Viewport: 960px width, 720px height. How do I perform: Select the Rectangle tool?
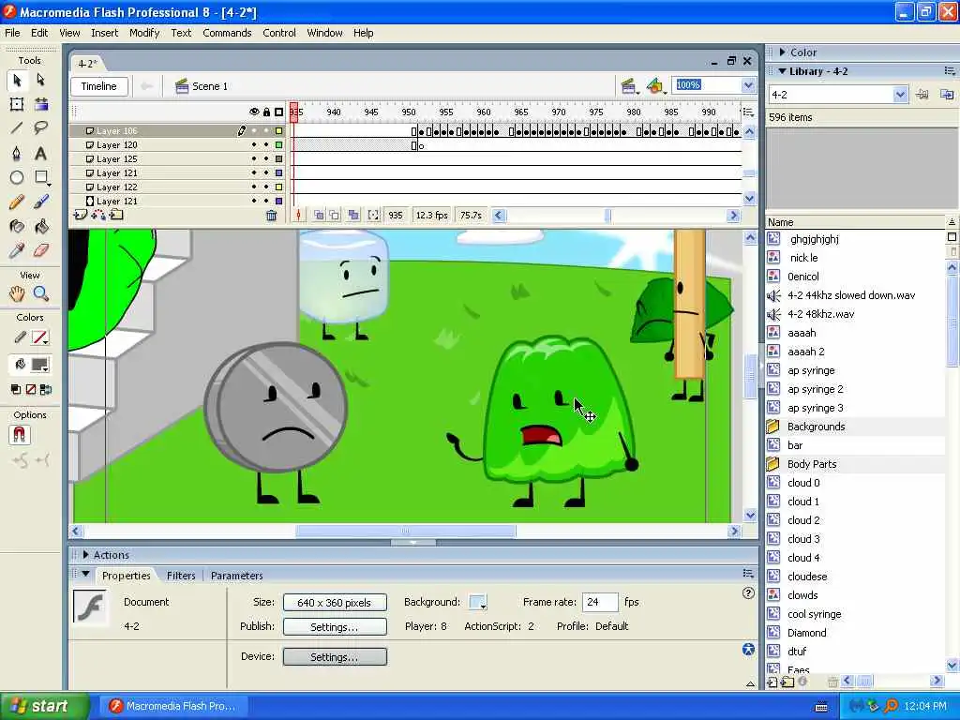tap(41, 177)
